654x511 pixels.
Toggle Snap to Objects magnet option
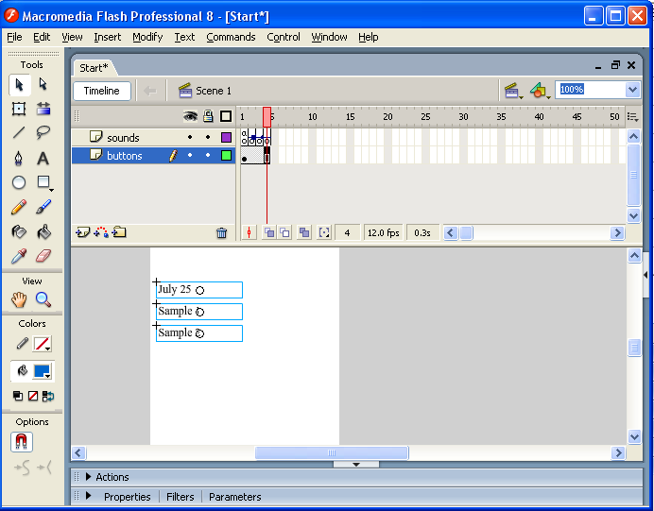pos(21,441)
